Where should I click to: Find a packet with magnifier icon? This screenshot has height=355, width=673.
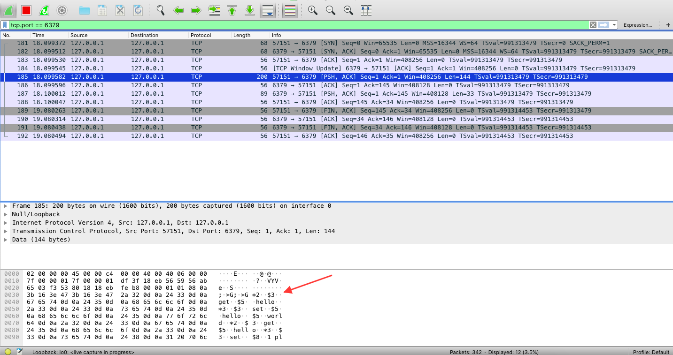[161, 10]
